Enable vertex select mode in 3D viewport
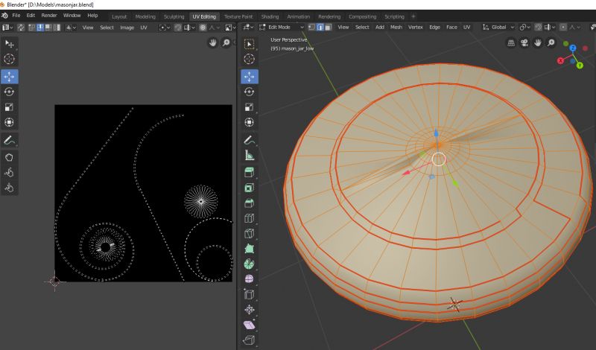The height and width of the screenshot is (350, 596). [311, 27]
